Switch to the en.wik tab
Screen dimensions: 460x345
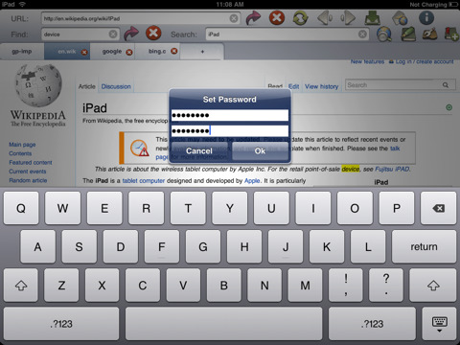click(x=67, y=52)
